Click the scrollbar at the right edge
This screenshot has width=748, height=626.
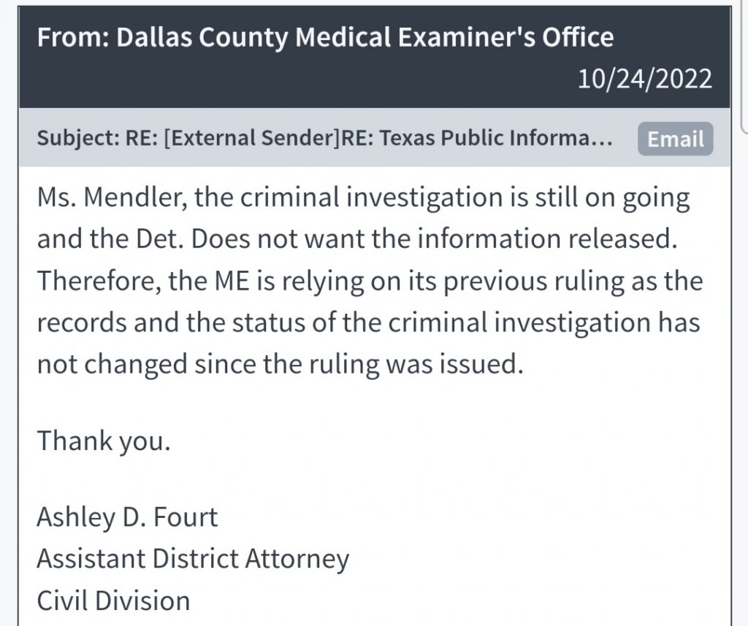click(743, 66)
